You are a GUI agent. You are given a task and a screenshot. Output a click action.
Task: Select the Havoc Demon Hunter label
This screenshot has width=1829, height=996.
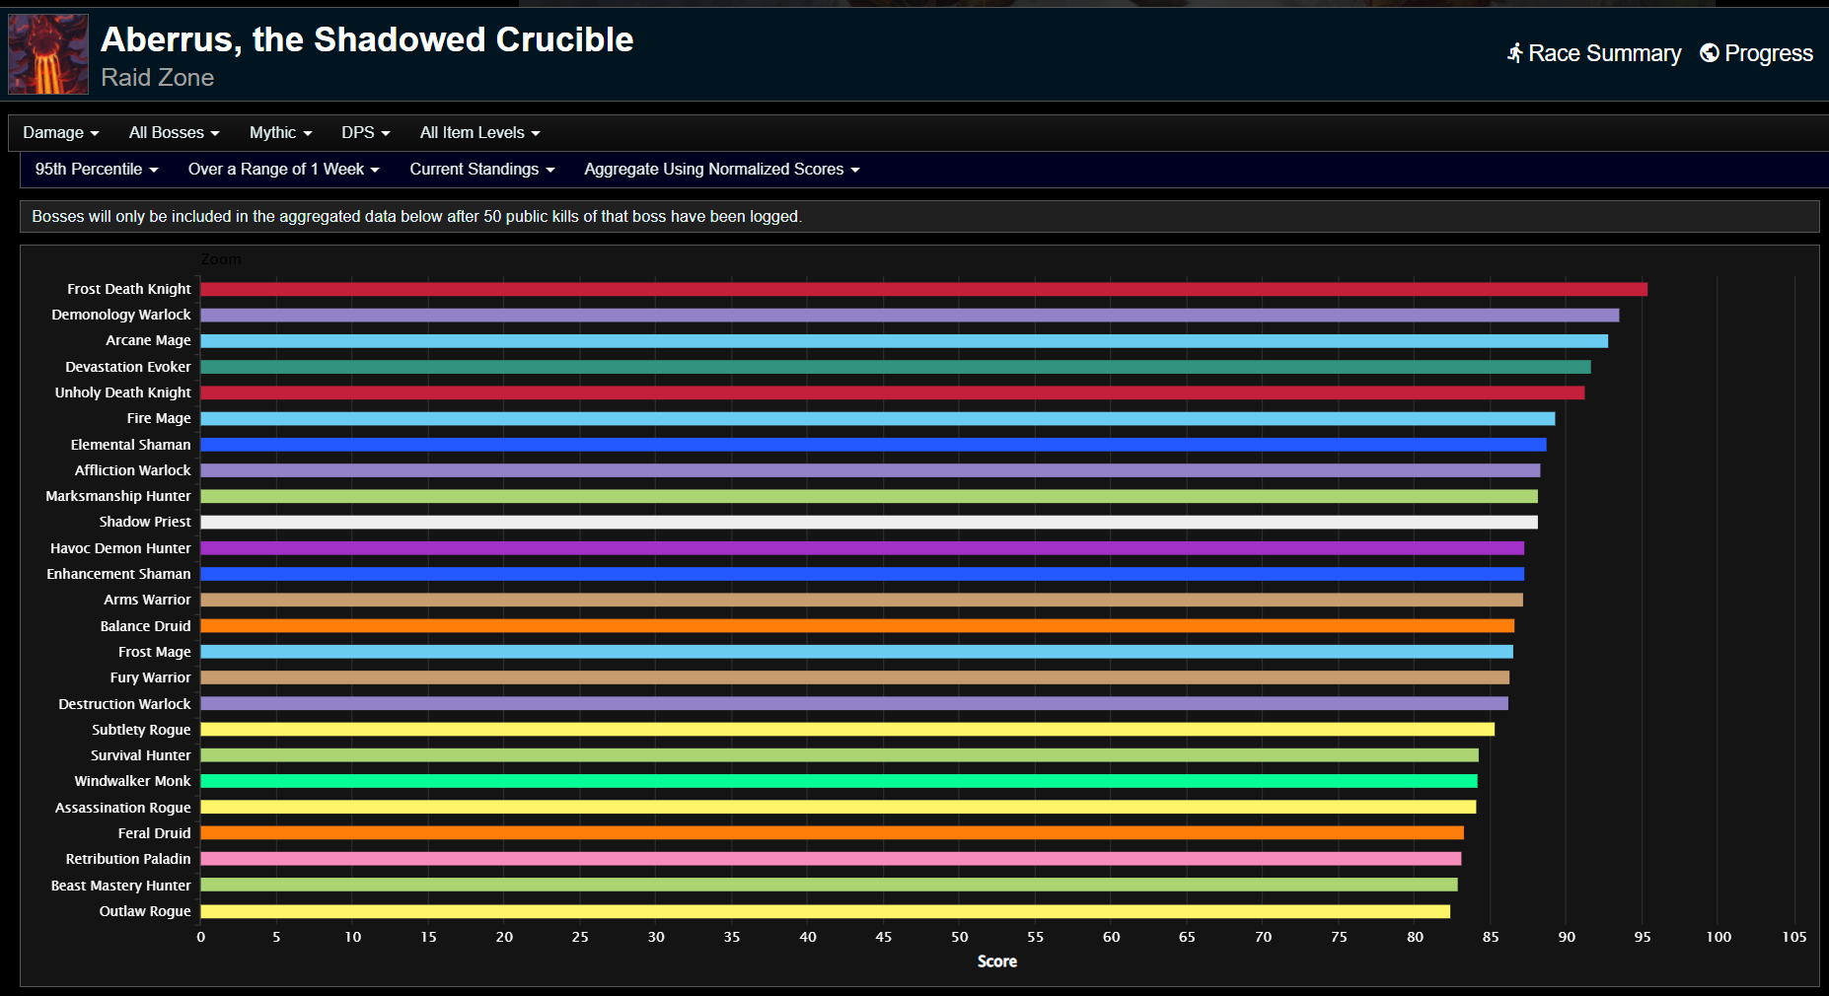[x=120, y=548]
